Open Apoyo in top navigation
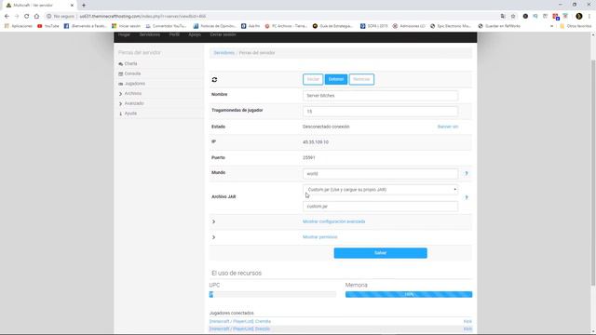 pyautogui.click(x=195, y=34)
